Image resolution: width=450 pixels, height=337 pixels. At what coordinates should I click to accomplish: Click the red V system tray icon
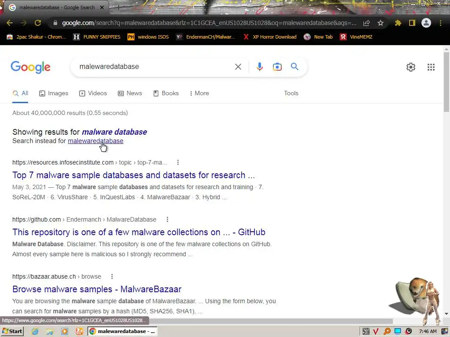[376, 331]
